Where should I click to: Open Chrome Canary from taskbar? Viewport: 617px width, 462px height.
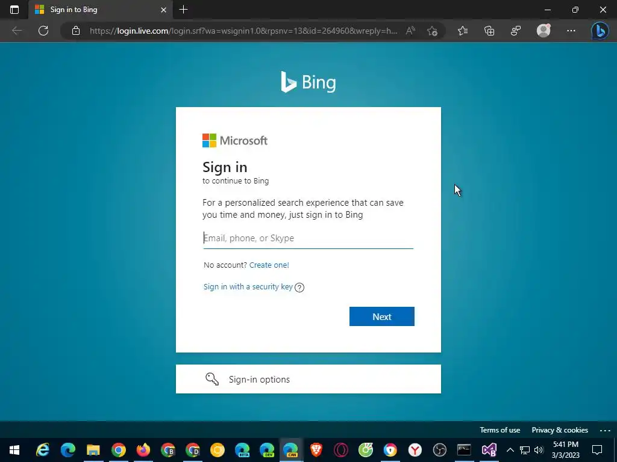point(217,450)
